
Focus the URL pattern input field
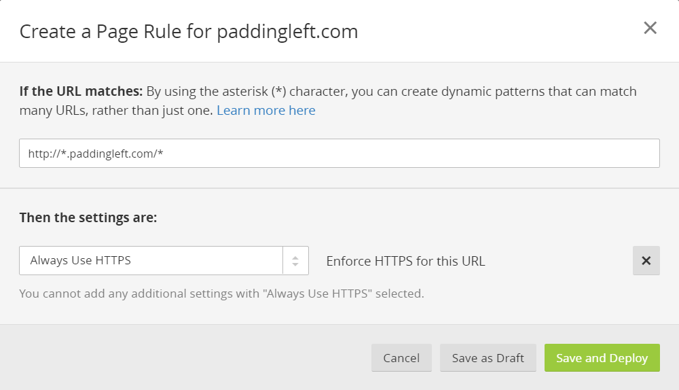pos(339,153)
